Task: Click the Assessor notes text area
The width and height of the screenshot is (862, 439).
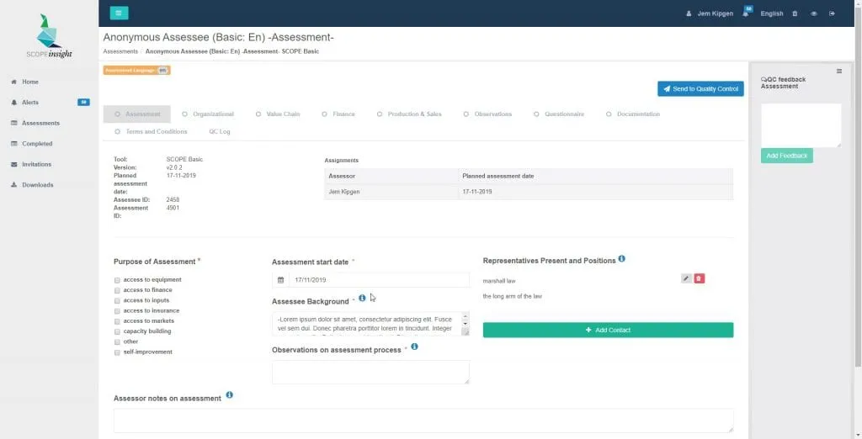Action: (x=423, y=420)
